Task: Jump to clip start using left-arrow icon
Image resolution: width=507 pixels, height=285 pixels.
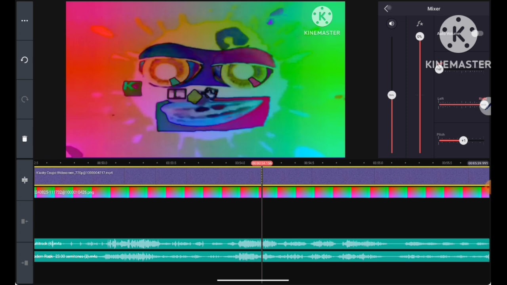Action: click(25, 221)
